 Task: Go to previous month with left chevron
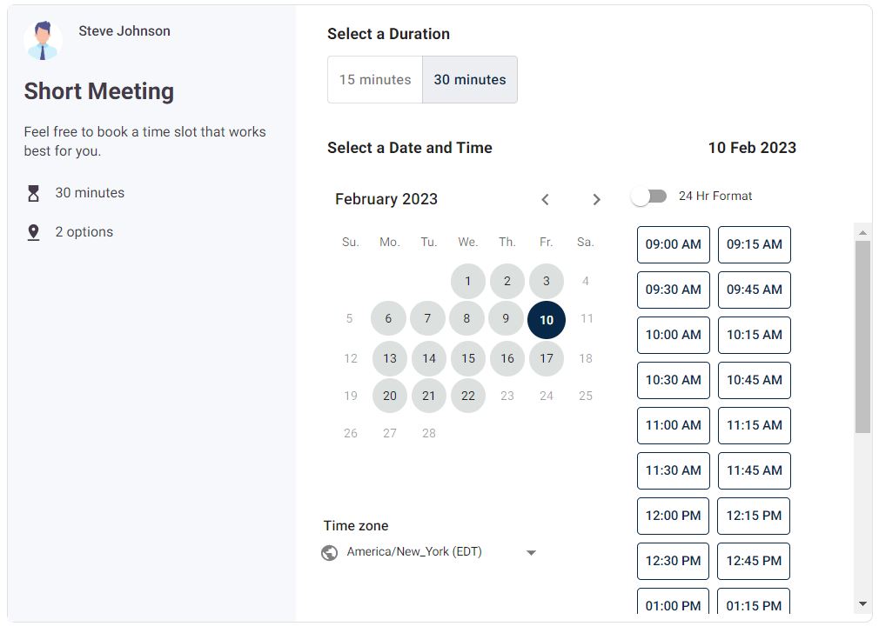point(546,199)
